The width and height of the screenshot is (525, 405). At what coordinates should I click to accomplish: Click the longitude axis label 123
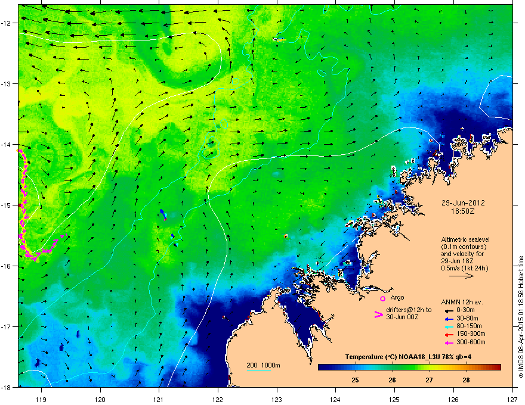(x=277, y=399)
